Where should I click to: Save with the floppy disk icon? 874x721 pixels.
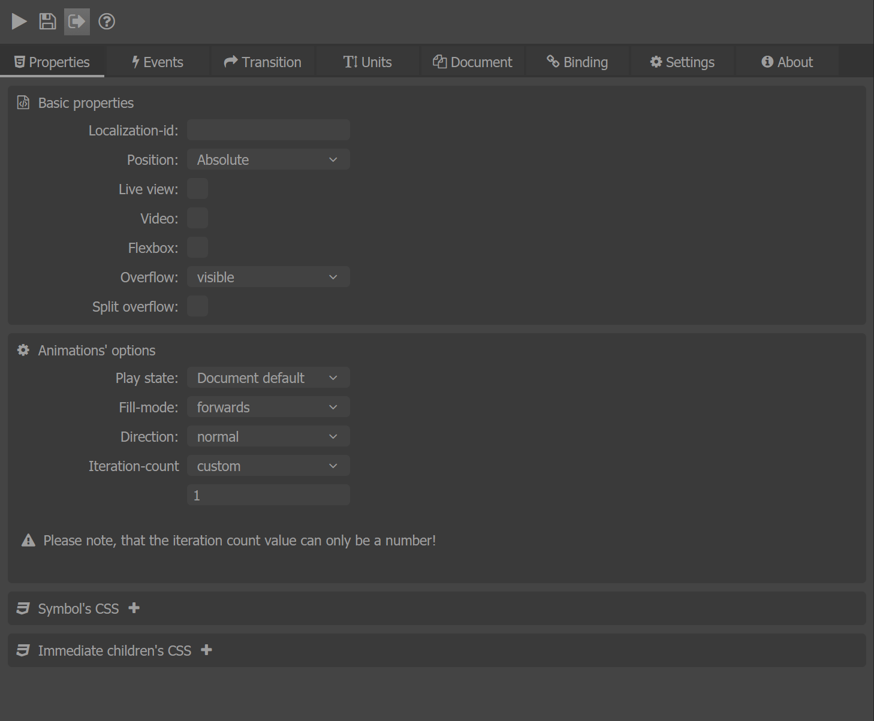47,22
